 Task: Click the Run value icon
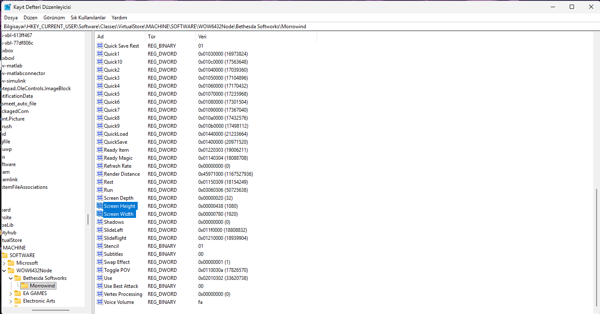point(100,190)
